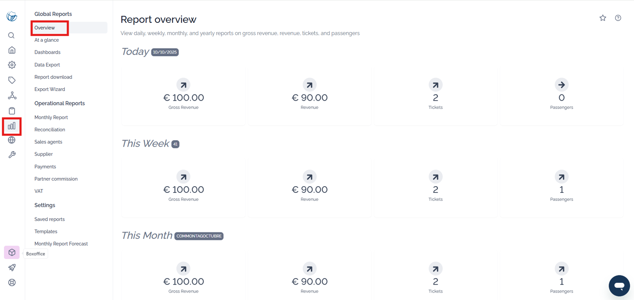Go to Monthly Report
The width and height of the screenshot is (634, 300).
(x=51, y=117)
